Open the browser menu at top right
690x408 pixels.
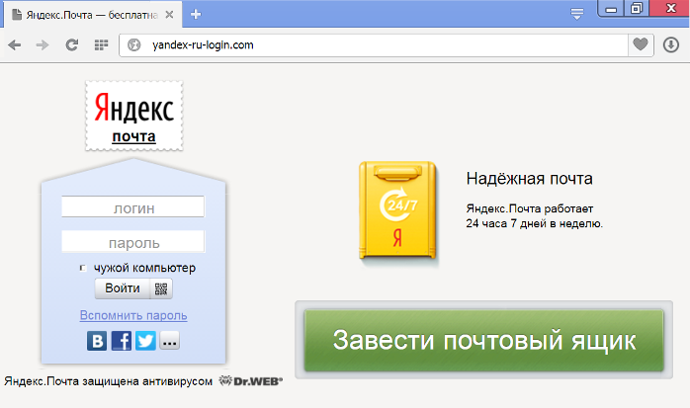578,13
